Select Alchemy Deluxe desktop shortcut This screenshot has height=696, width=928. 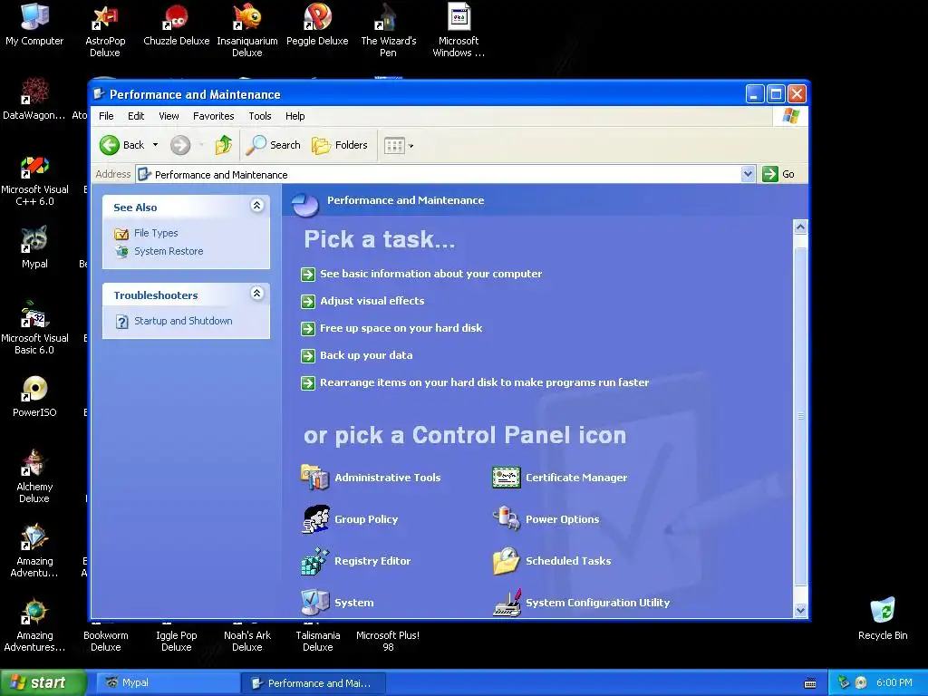pos(34,477)
